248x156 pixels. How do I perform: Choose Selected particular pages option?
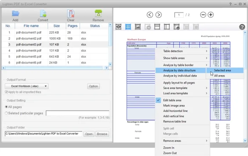[7, 113]
